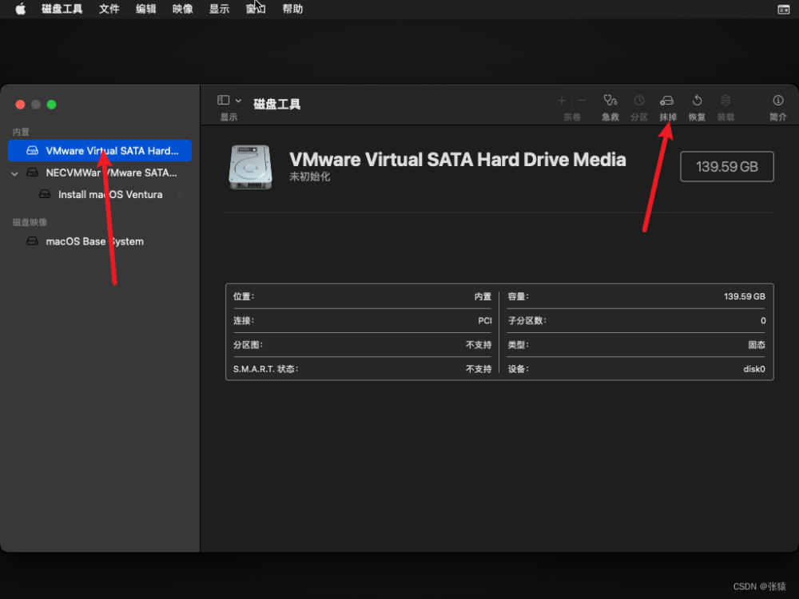
Task: Click the remove volume minus icon
Action: (x=582, y=101)
